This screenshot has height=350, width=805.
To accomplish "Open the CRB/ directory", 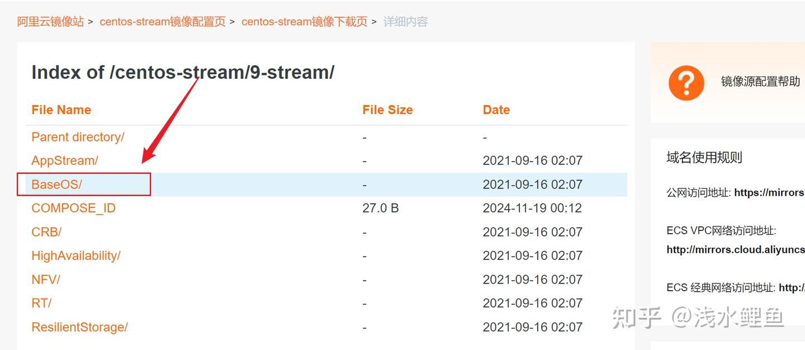I will 45,231.
